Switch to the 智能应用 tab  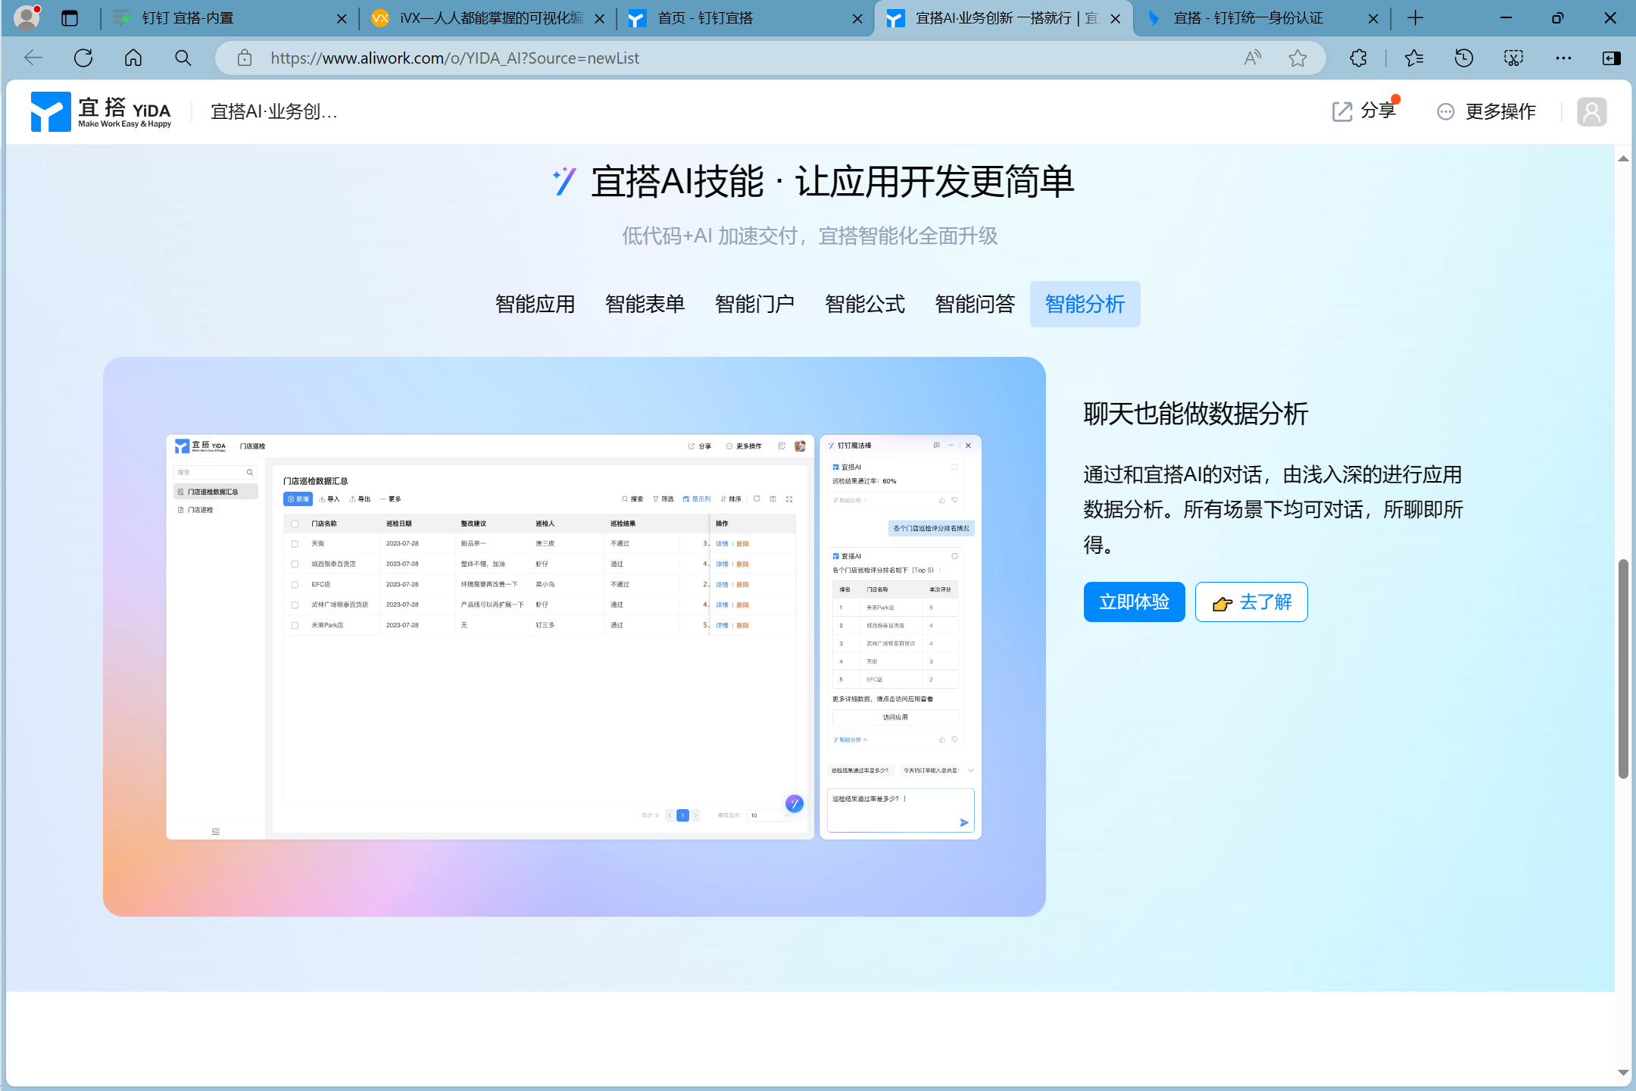[x=535, y=304]
